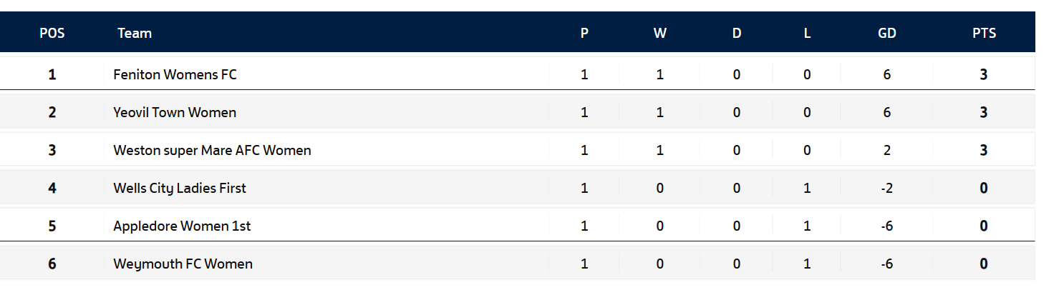Click the PTS column header
Image resolution: width=1064 pixels, height=305 pixels.
984,33
